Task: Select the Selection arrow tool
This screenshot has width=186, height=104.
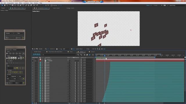Action: pyautogui.click(x=2, y=5)
